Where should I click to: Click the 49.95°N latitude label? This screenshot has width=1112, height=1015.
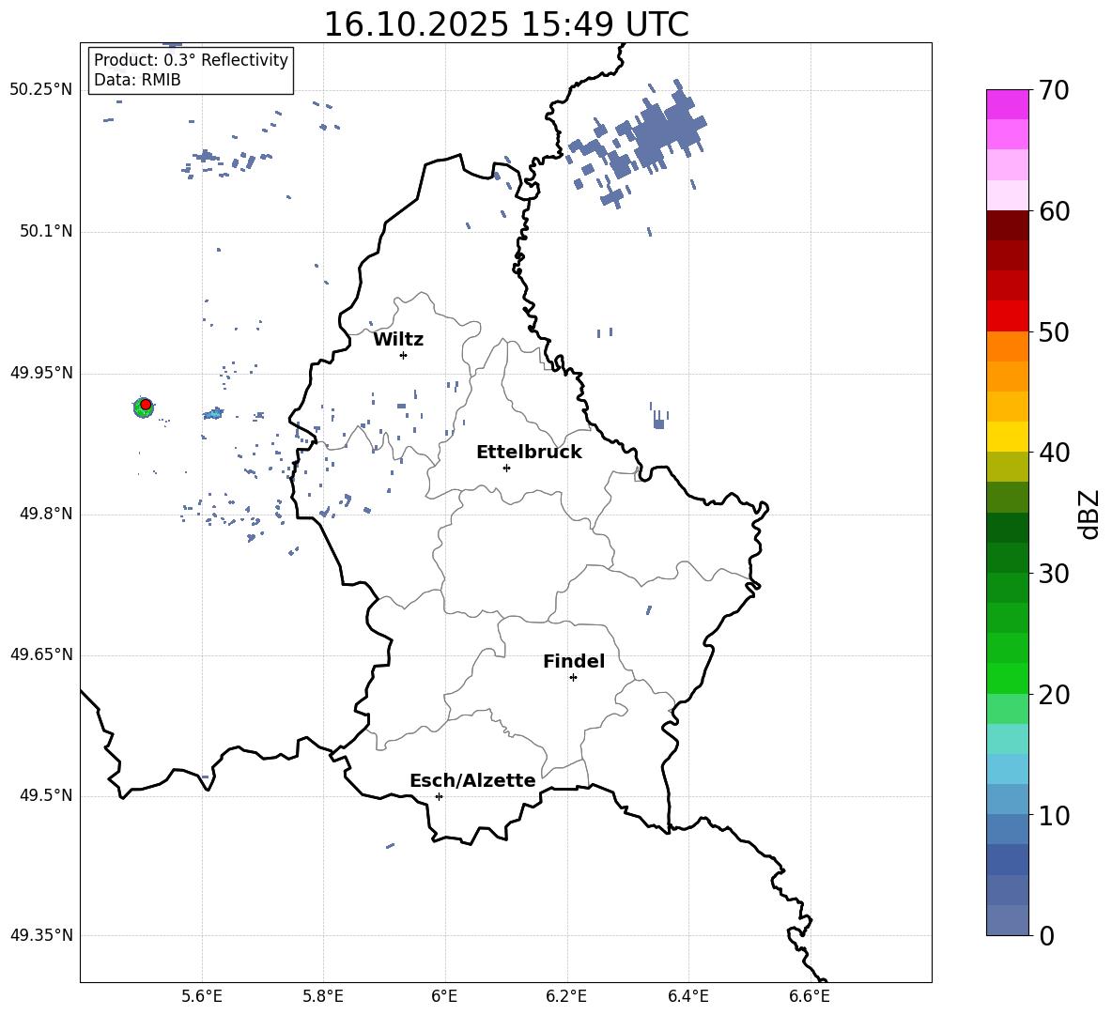(41, 372)
